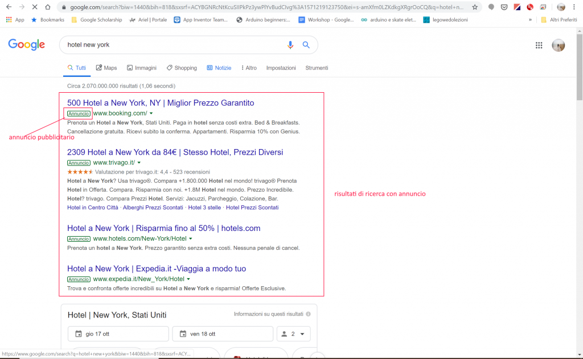The height and width of the screenshot is (359, 583).
Task: Go back using the browser back arrow
Action: click(9, 7)
